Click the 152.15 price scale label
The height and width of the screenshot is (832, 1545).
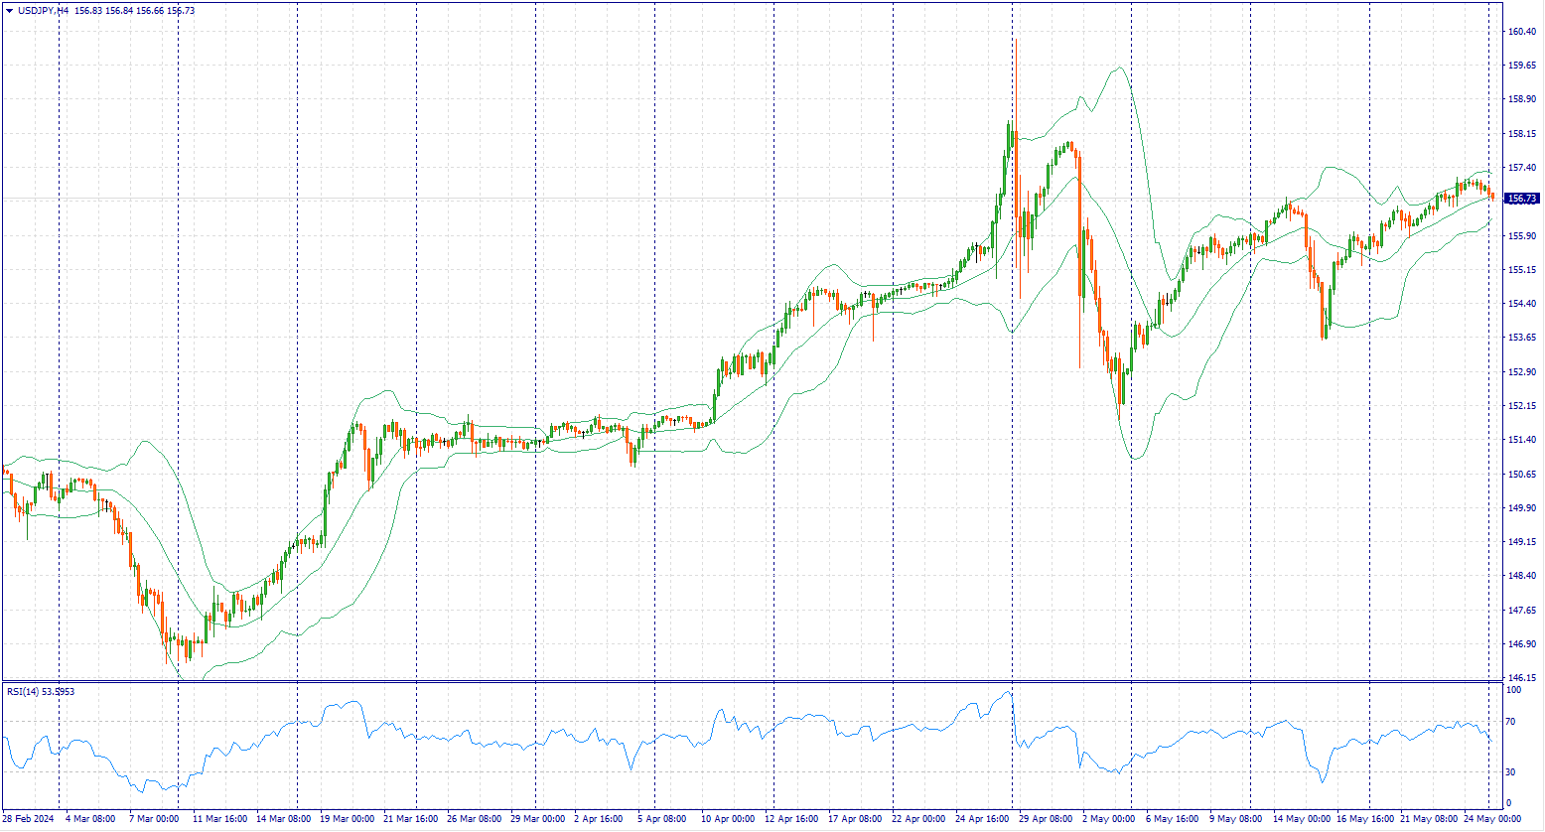[x=1522, y=406]
